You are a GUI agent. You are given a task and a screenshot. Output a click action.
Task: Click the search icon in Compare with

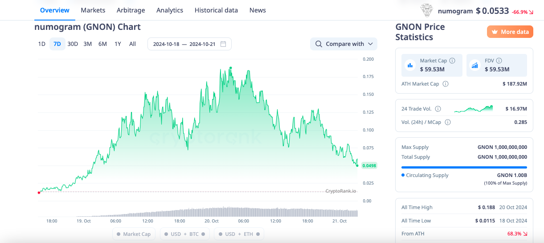pyautogui.click(x=319, y=44)
